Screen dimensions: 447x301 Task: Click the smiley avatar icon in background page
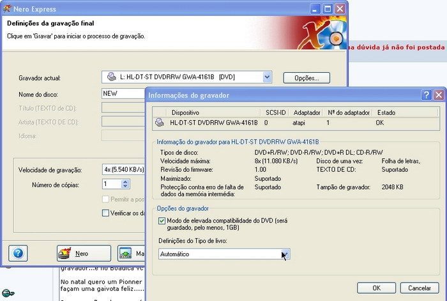coord(8,293)
